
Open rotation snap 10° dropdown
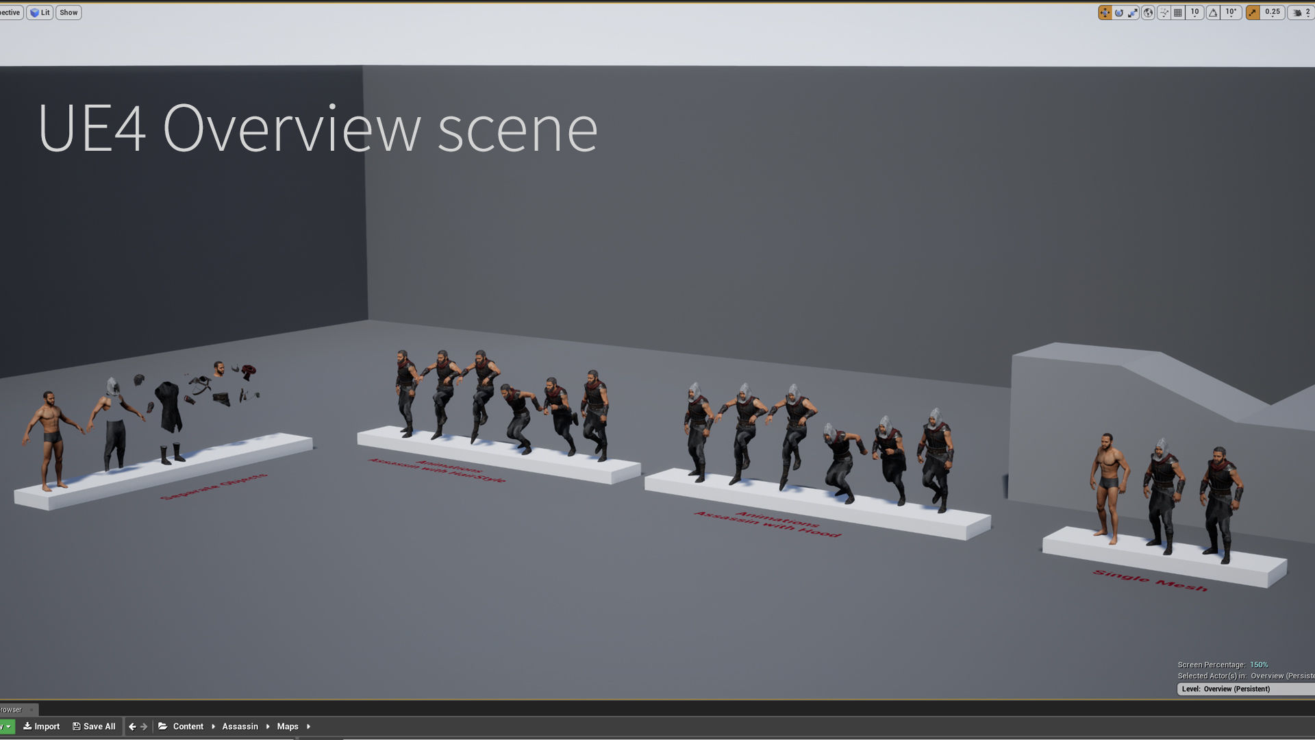point(1231,12)
